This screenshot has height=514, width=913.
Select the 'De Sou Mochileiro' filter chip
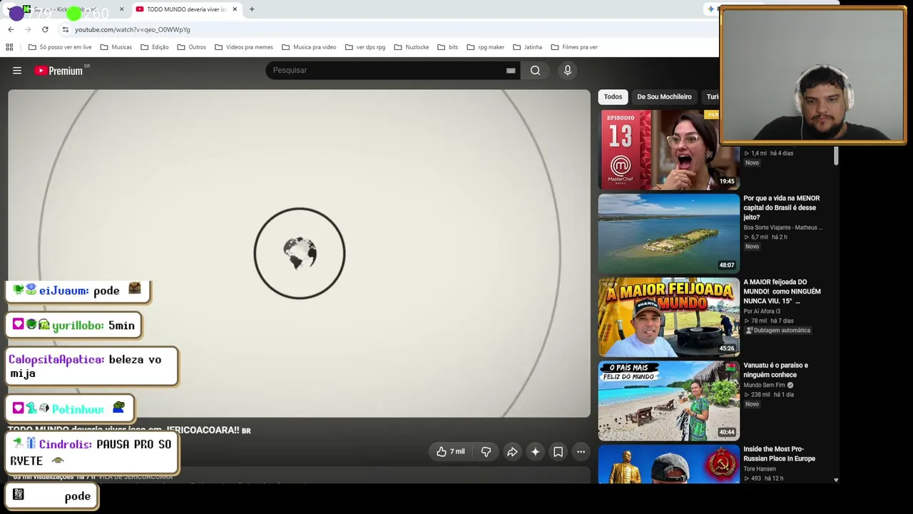coord(664,96)
